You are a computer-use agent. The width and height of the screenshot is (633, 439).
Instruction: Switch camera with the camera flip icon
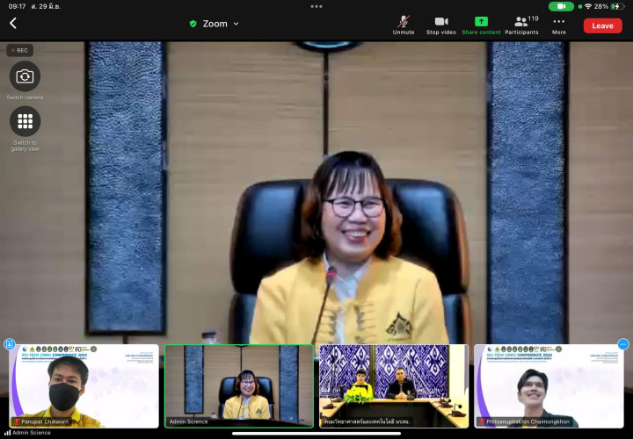[25, 76]
